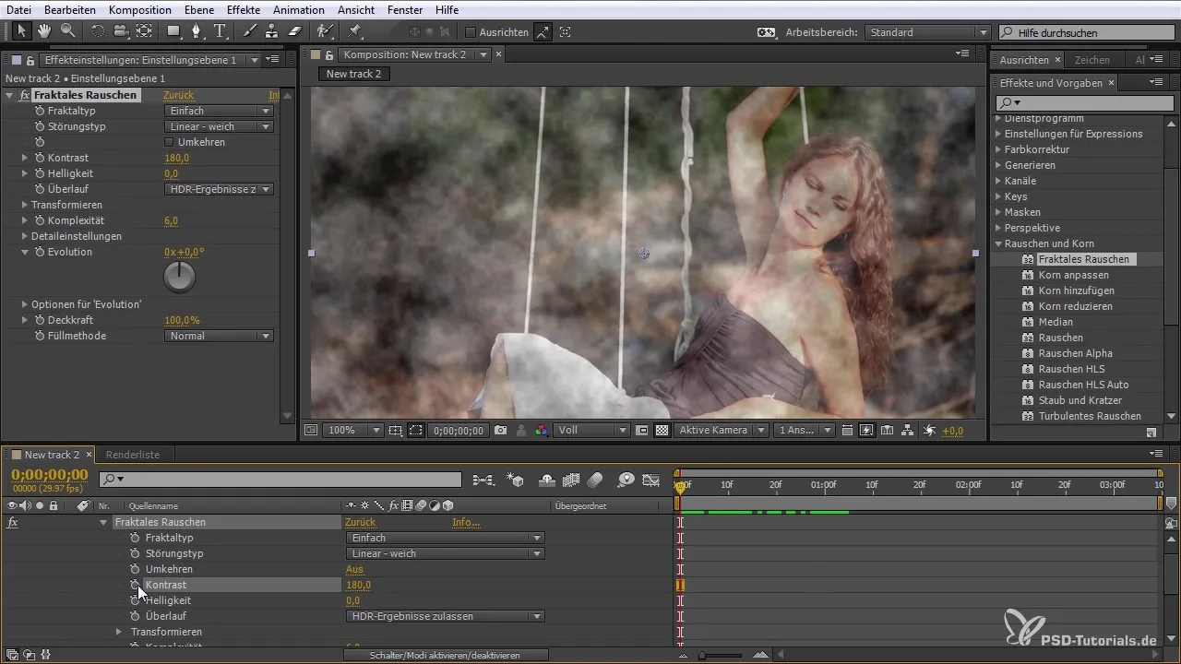Open Fraktaltyp dropdown in effect settings

(219, 111)
